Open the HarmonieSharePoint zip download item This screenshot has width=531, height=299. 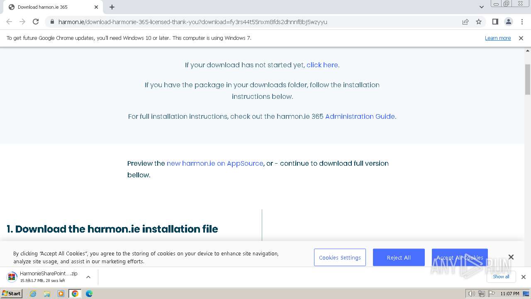click(42, 277)
